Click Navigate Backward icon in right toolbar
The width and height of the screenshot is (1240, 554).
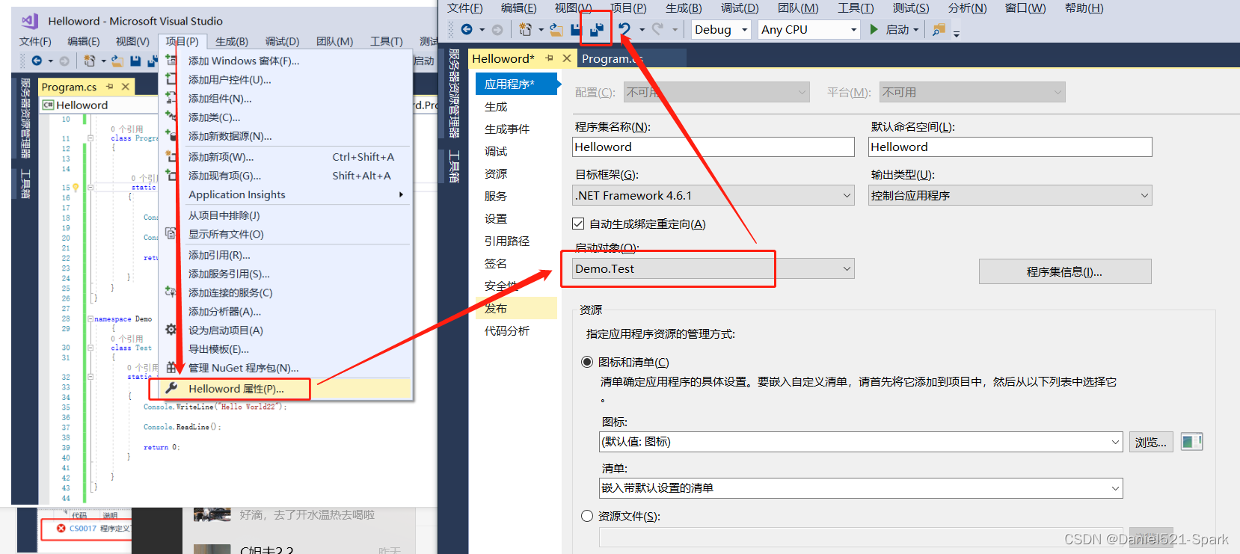tap(467, 29)
